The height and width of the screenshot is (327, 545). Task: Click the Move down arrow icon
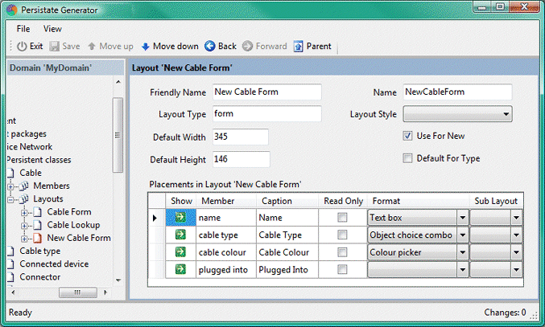(146, 47)
